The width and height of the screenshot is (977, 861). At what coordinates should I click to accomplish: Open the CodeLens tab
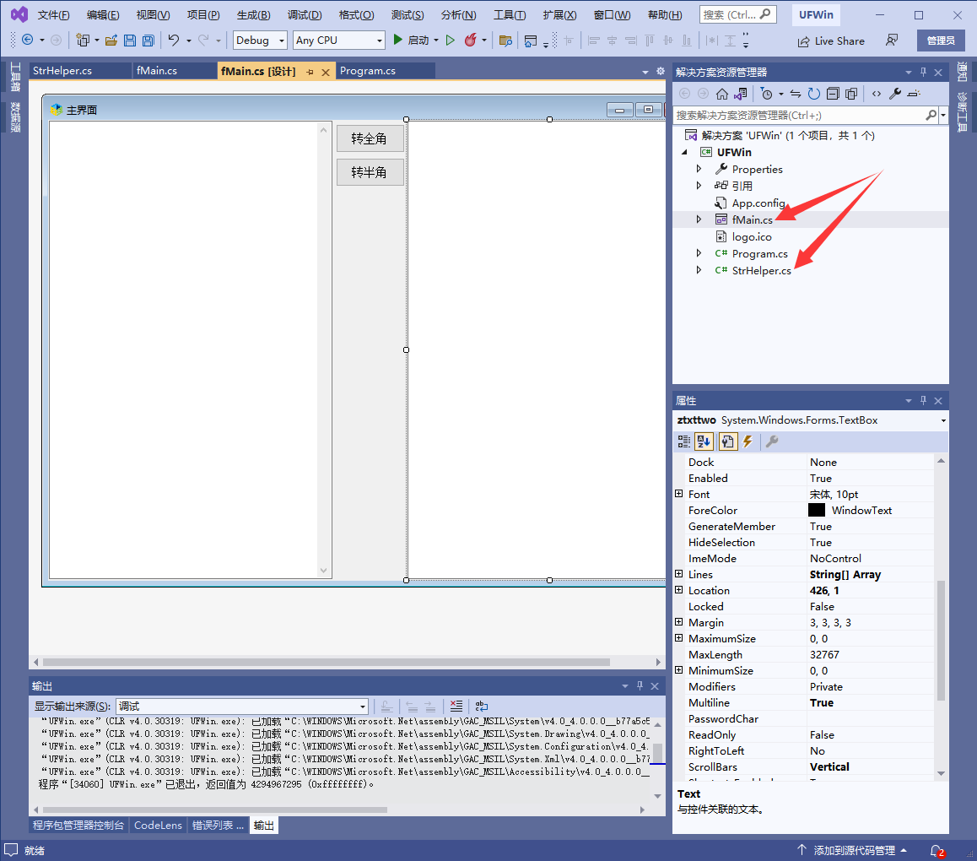click(x=159, y=825)
